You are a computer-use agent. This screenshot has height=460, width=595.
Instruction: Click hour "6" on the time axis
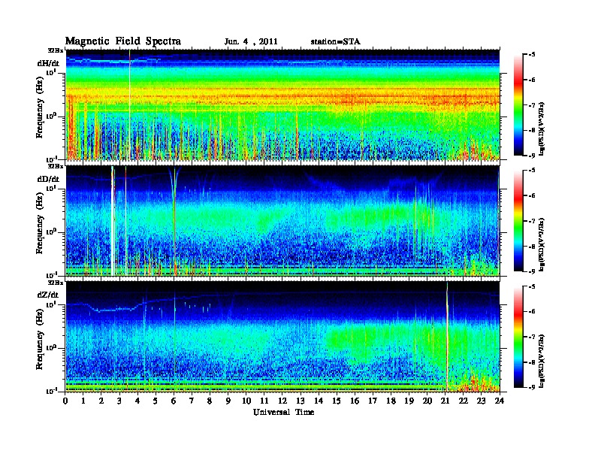coord(174,401)
